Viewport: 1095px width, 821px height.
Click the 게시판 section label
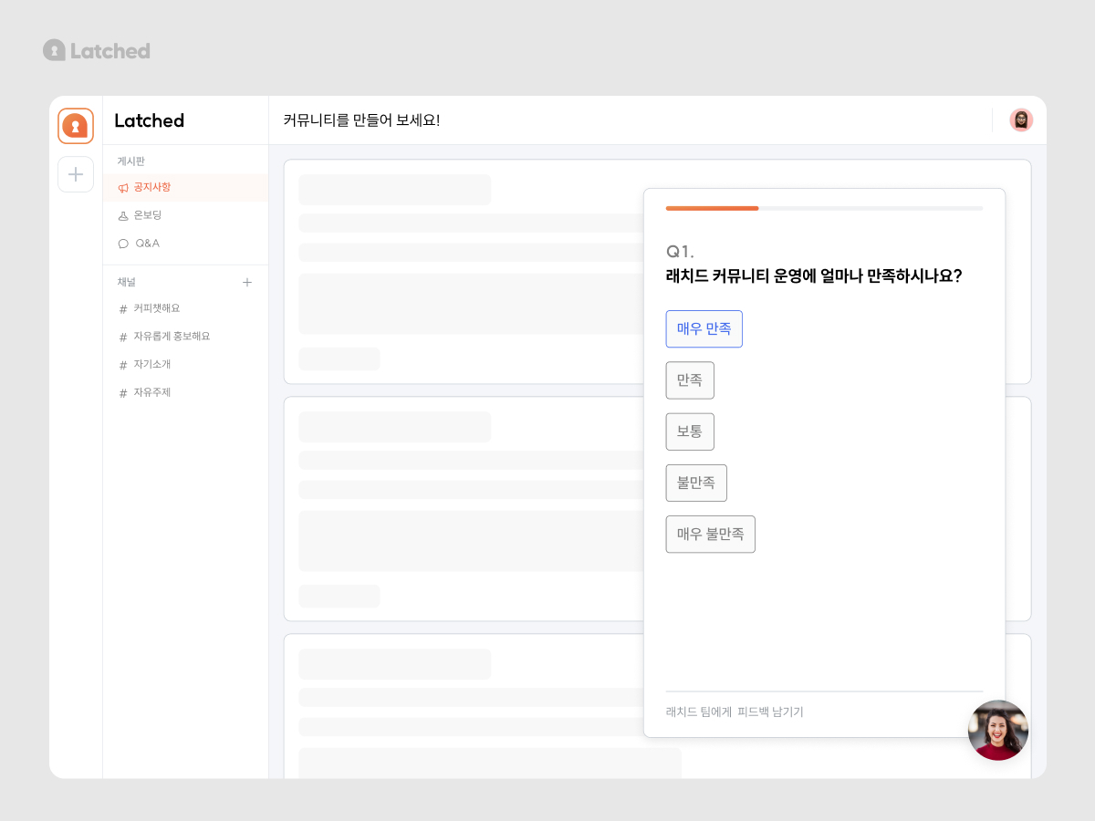(131, 161)
